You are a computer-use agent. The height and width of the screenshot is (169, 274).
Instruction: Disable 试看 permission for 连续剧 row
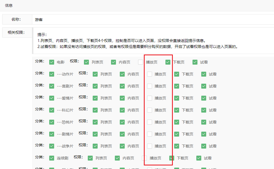[199, 158]
